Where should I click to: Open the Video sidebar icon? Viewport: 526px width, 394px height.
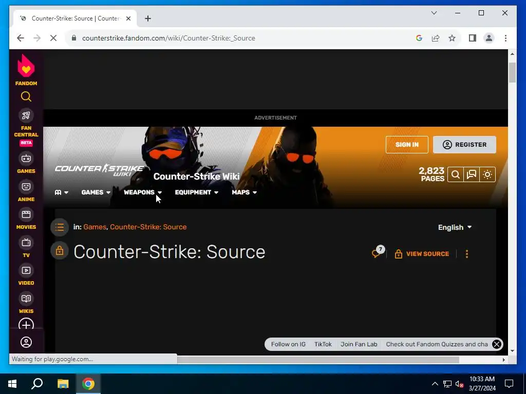click(26, 270)
